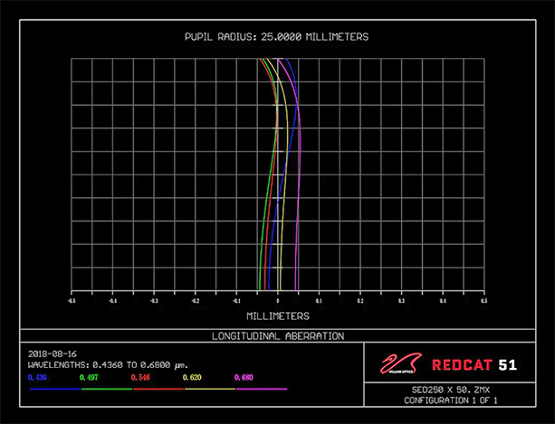Select the green 0.497 wavelength label
Viewport: 555px width, 424px height.
pos(89,376)
